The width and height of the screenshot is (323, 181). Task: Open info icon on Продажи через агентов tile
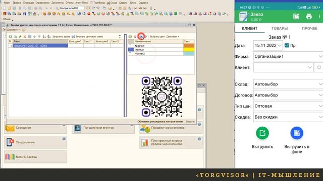coord(199,124)
